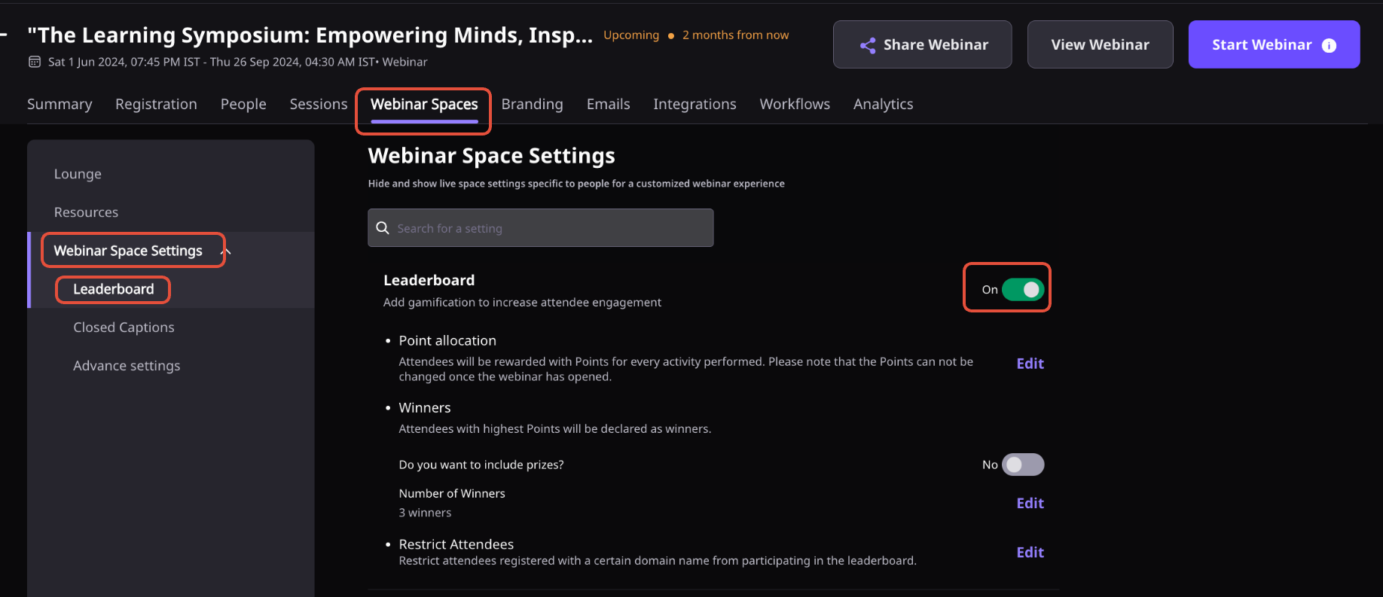Click the View Webinar button
The height and width of the screenshot is (597, 1383).
click(1100, 44)
